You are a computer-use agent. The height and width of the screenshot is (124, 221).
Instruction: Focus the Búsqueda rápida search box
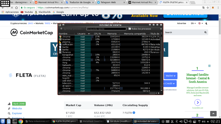pyautogui.click(x=106, y=29)
